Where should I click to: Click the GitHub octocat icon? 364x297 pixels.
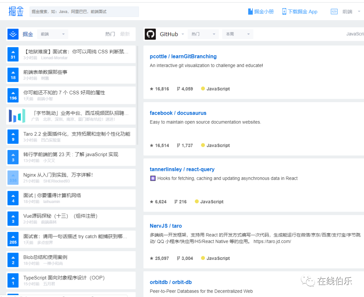click(150, 34)
